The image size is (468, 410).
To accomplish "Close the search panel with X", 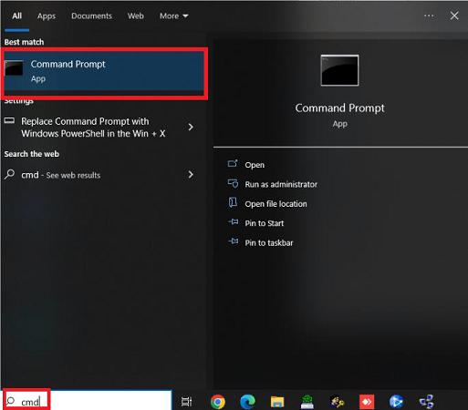I will click(454, 15).
